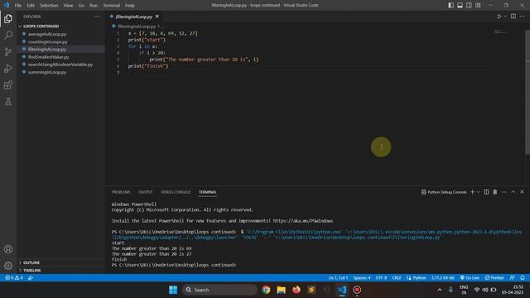Click the taskbar Search box

click(219, 290)
